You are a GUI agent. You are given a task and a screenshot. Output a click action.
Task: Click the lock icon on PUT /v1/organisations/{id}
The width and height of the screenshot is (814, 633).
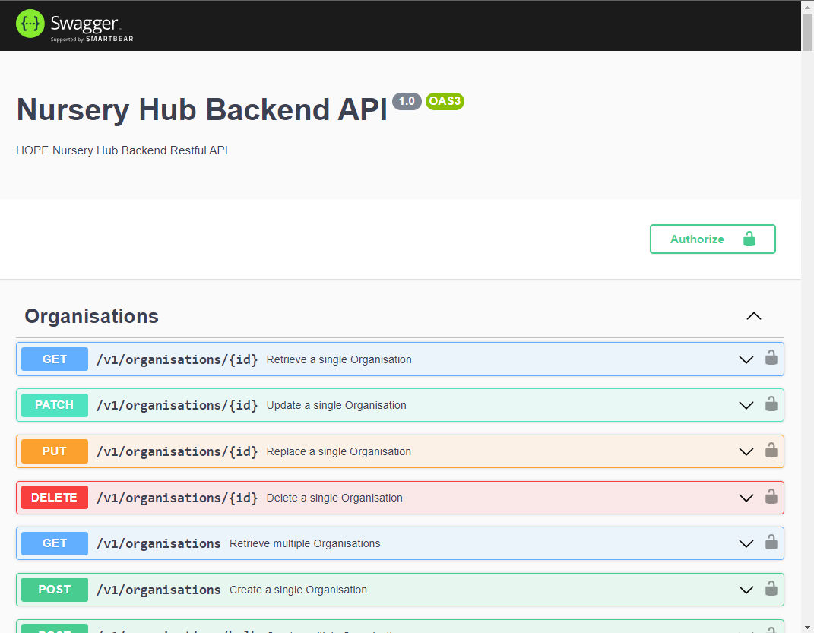[771, 451]
